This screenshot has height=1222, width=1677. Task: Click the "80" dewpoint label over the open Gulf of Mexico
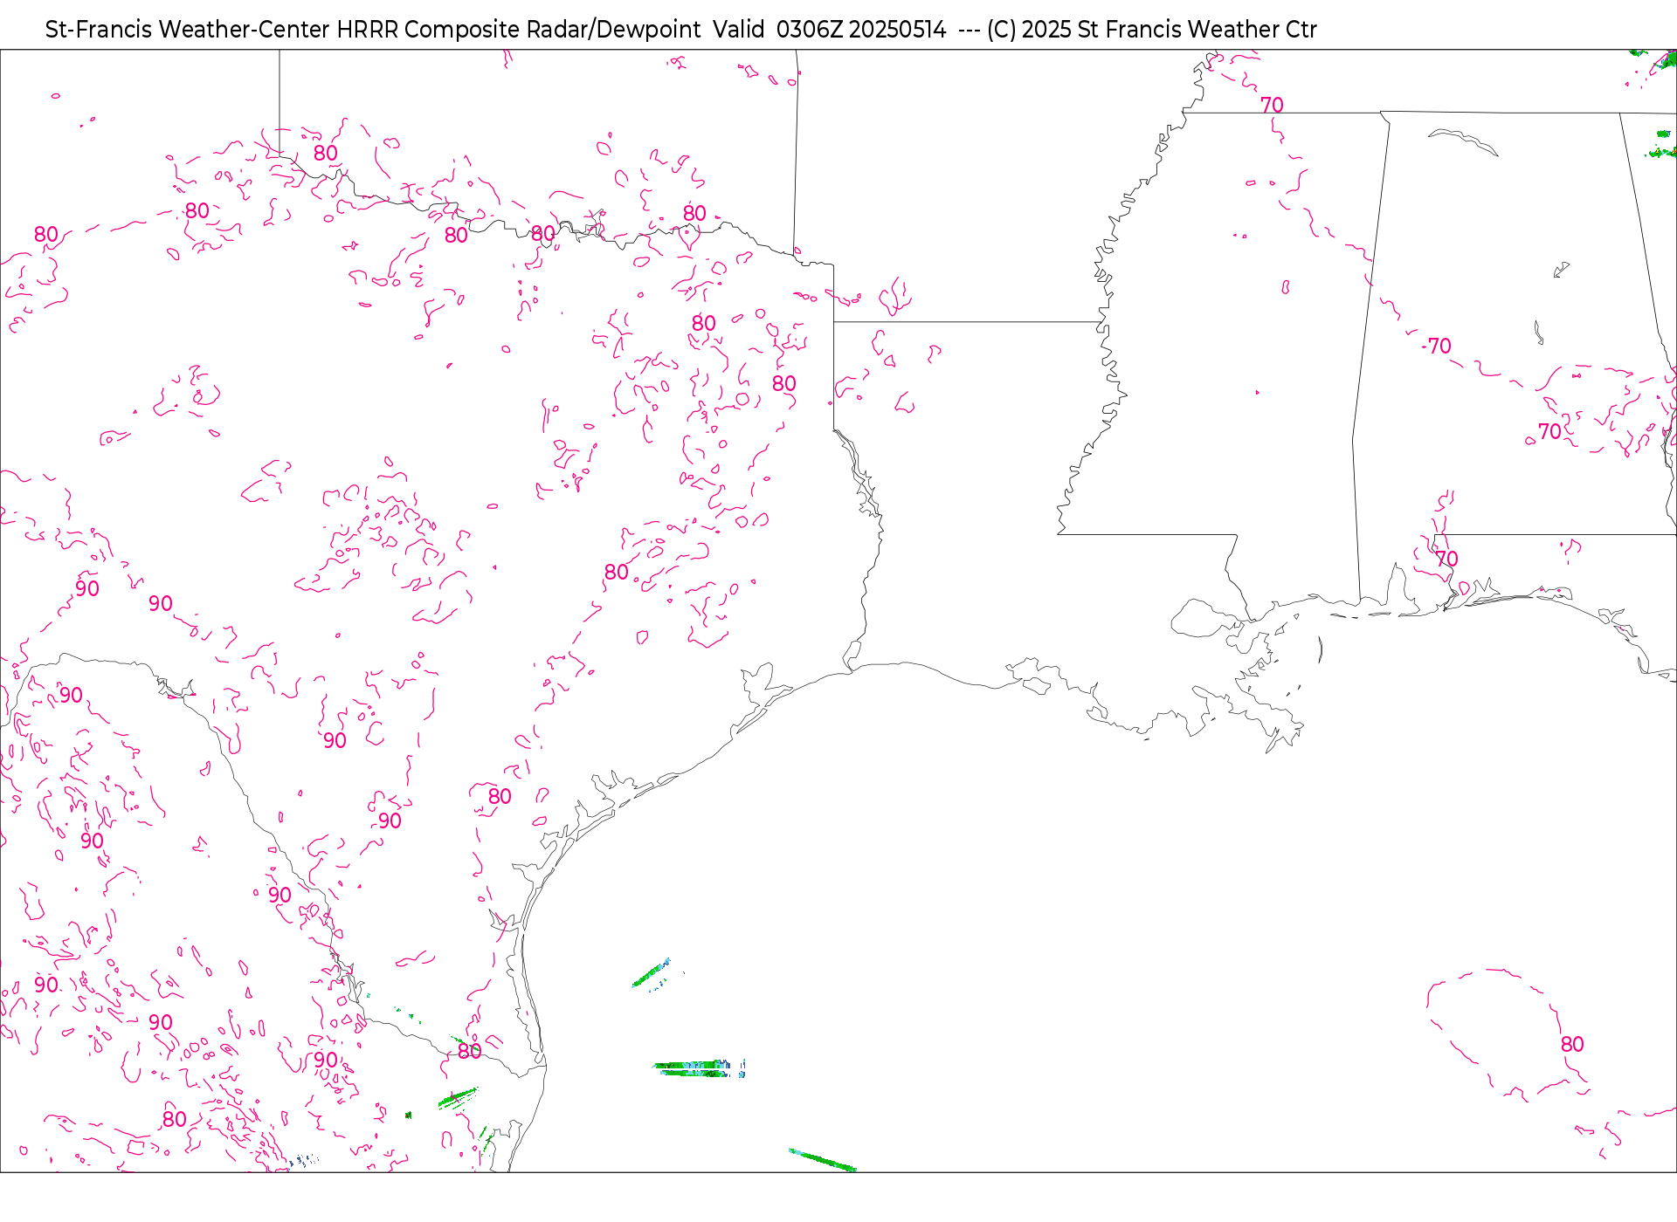point(1572,1044)
